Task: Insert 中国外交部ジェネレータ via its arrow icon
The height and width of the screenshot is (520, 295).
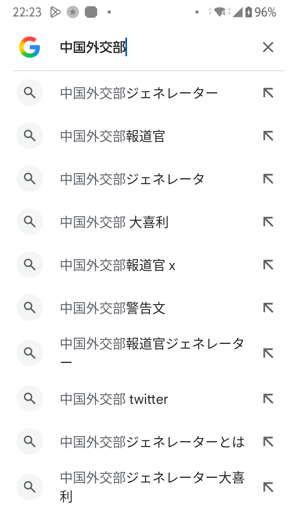Action: tap(268, 179)
